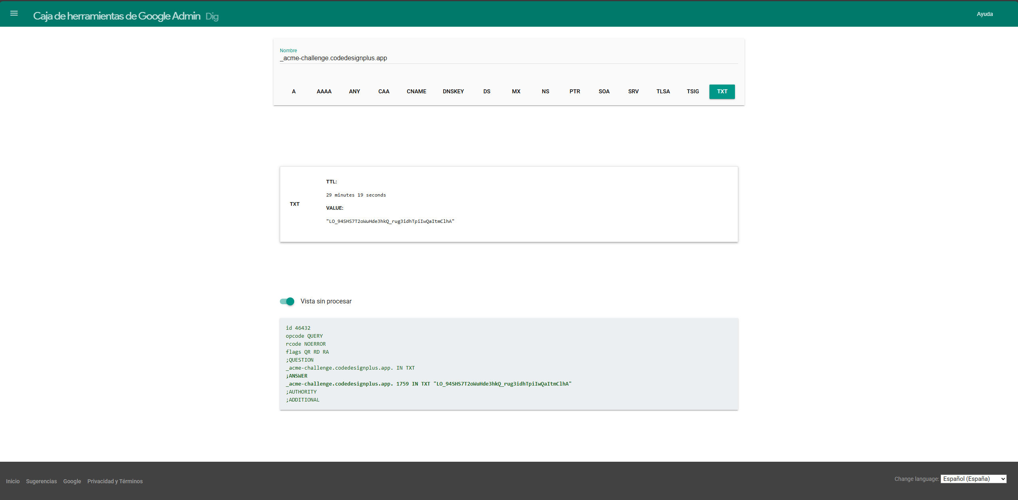Open the Change language dropdown

coord(973,479)
